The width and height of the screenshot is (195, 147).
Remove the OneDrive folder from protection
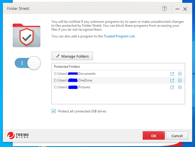coord(180,81)
